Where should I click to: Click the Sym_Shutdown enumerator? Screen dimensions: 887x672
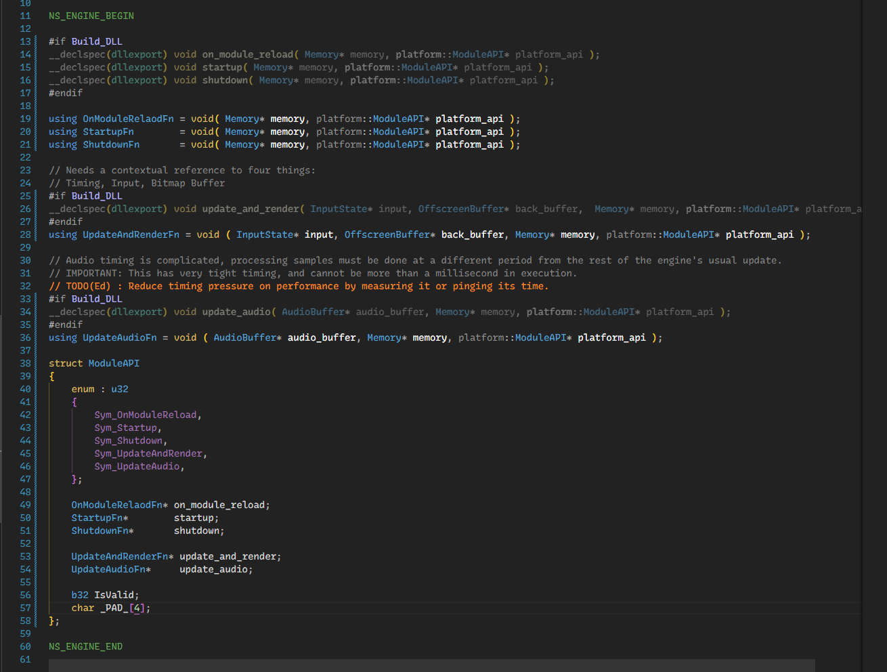[x=128, y=440]
